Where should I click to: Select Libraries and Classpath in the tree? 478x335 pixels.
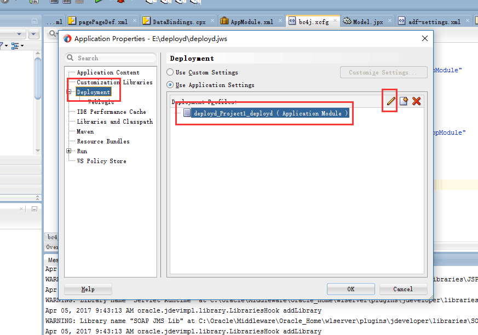[114, 122]
